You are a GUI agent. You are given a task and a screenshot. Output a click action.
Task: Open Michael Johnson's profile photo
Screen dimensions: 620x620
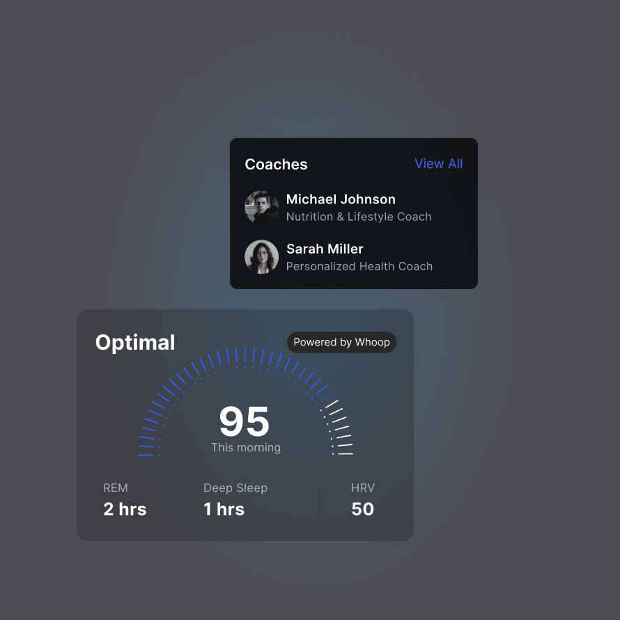(261, 207)
